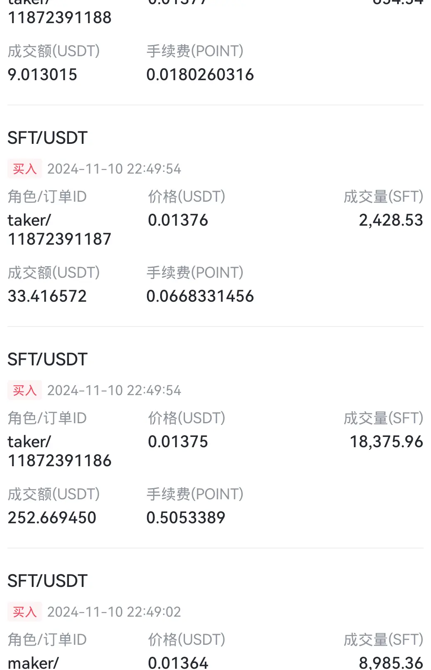431x670 pixels.
Task: Select order ID 11872391187
Action: coord(60,239)
